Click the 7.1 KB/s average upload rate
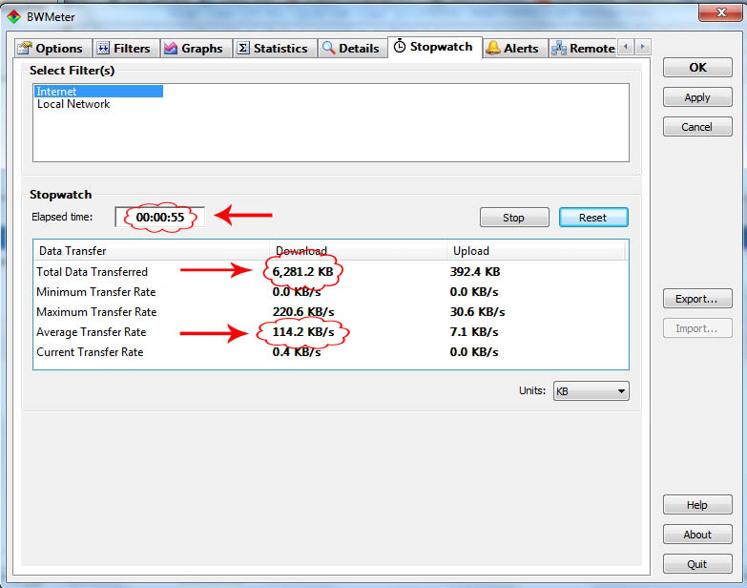Image resolution: width=747 pixels, height=588 pixels. 474,332
